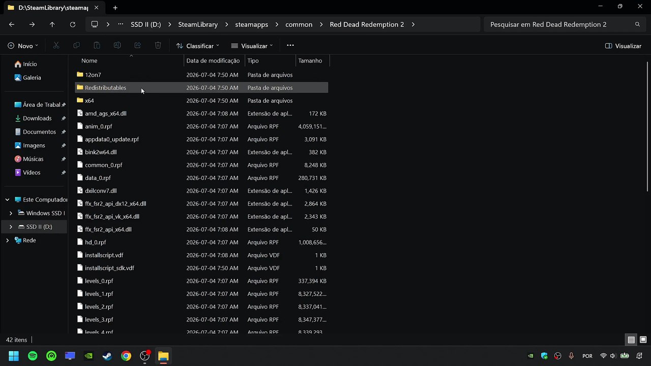Switch to large thumbnails view icon
This screenshot has width=651, height=366.
(643, 340)
